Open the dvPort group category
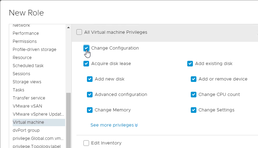 (26, 130)
